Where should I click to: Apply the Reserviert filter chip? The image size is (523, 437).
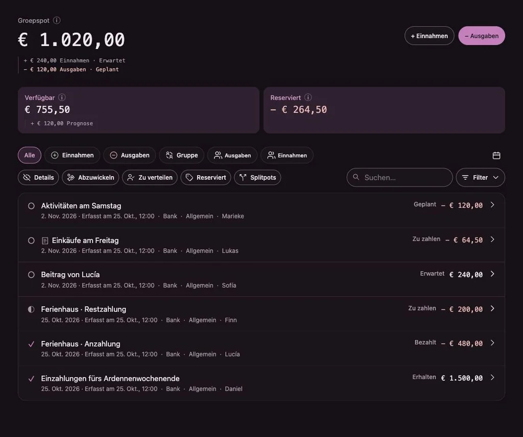(206, 177)
